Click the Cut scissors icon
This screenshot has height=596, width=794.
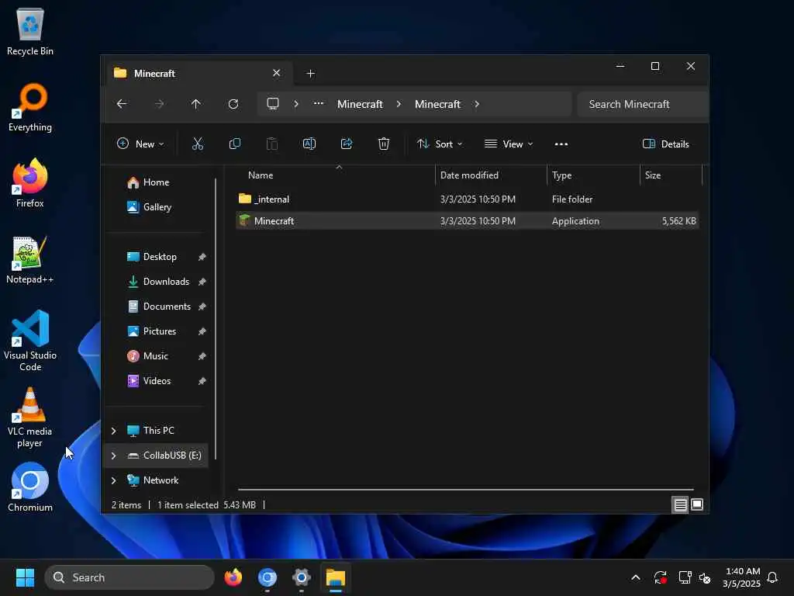(198, 144)
